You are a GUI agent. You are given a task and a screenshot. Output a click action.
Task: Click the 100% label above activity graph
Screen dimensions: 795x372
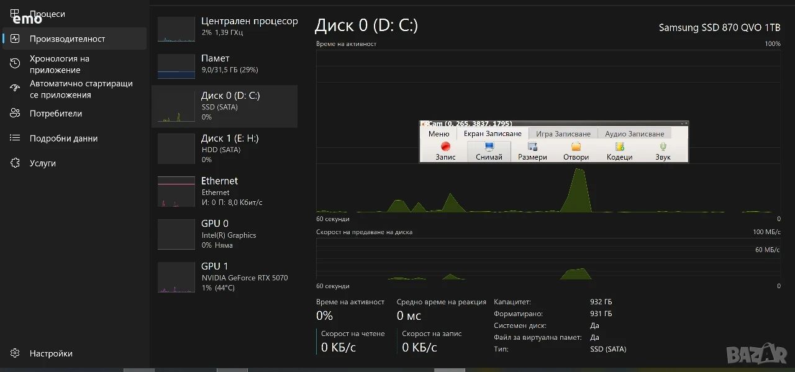pyautogui.click(x=773, y=44)
